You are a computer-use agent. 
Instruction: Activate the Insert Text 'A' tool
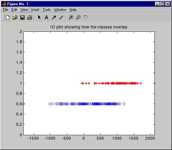click(46, 18)
